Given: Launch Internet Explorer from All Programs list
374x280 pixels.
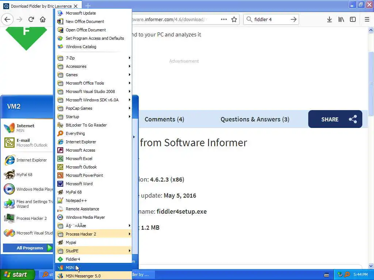Looking at the screenshot, I should [93, 142].
